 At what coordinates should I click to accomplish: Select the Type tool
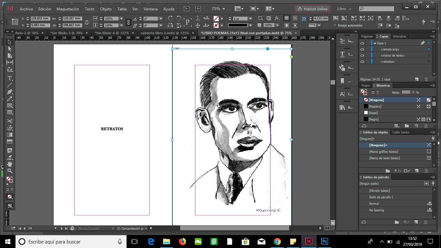(10, 78)
